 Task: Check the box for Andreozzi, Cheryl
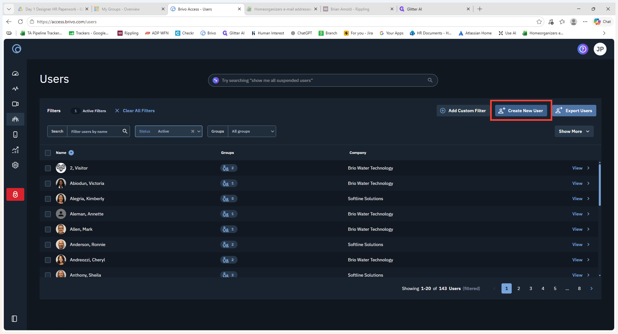(48, 260)
